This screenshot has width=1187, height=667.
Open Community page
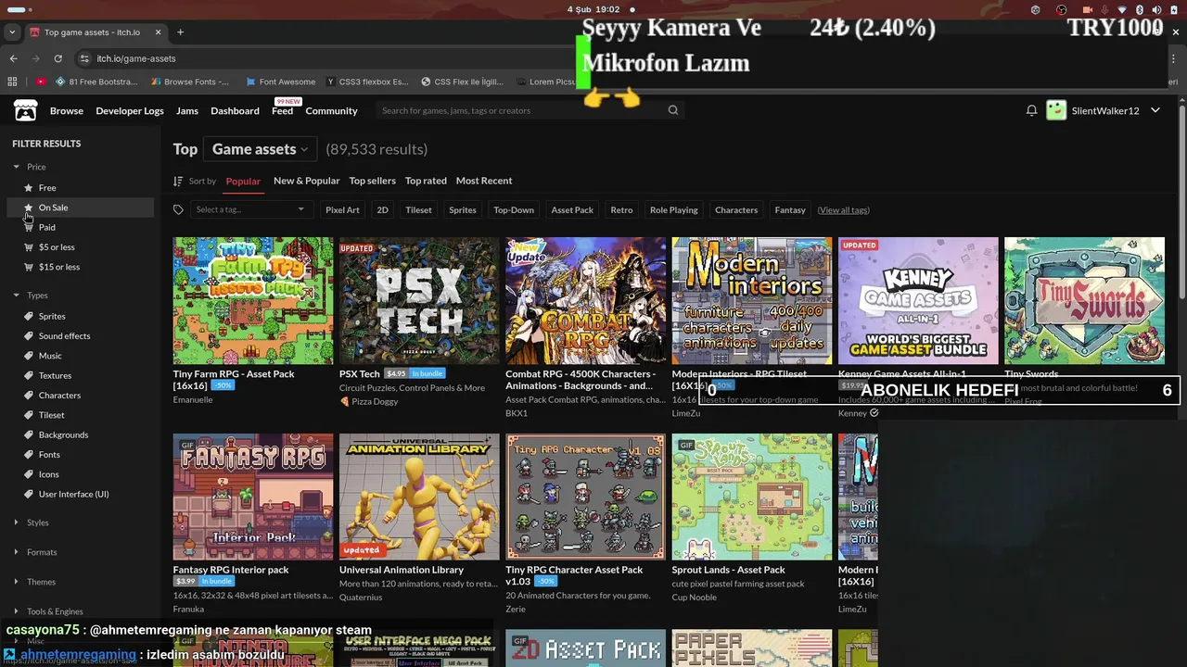[x=331, y=111]
